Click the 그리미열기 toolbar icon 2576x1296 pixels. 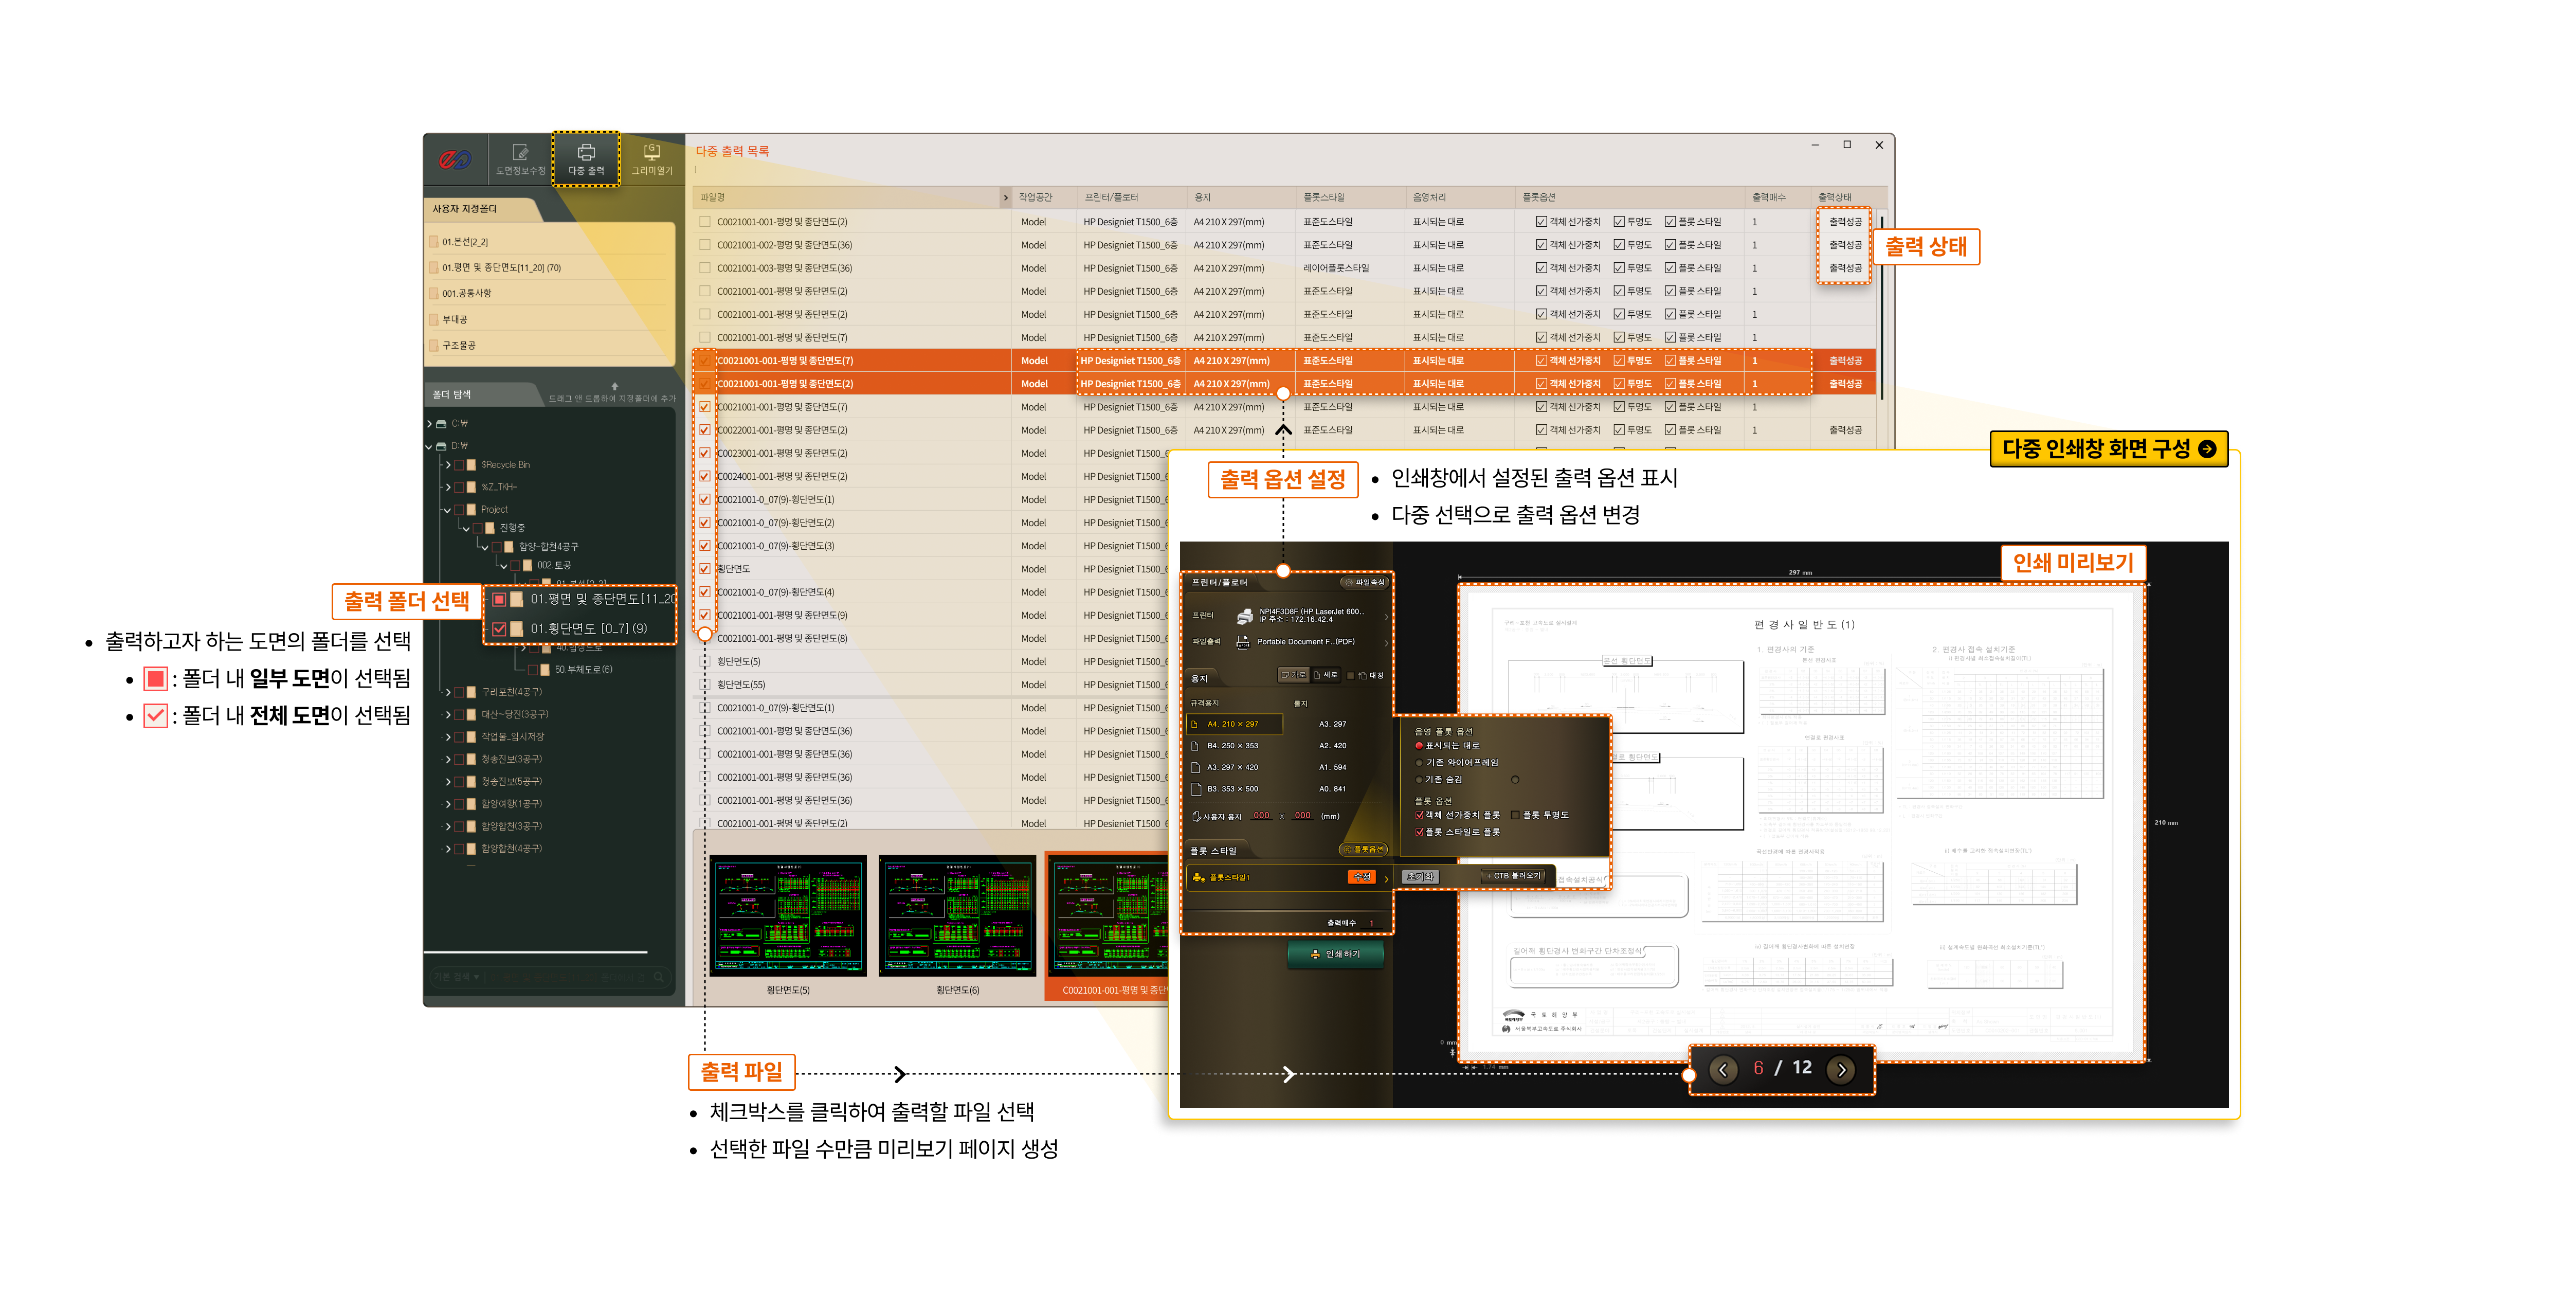652,153
